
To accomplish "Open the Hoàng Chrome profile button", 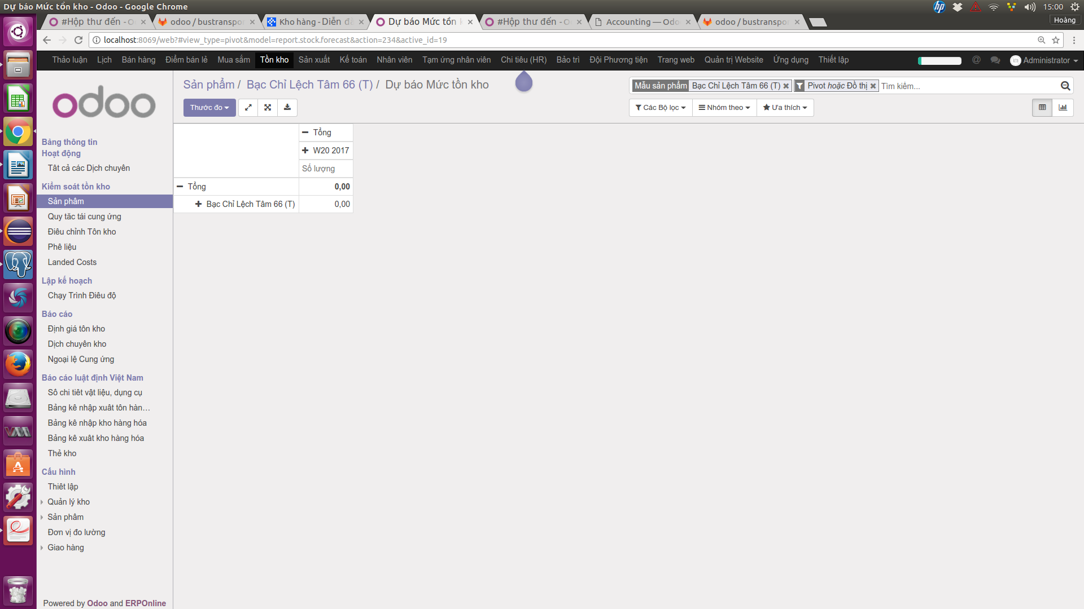I will tap(1064, 20).
